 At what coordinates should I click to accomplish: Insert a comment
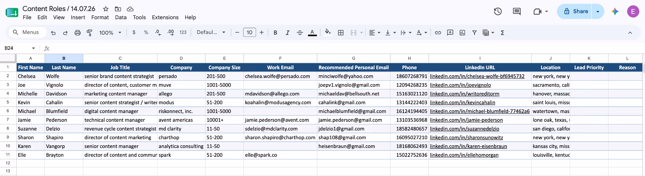450,32
